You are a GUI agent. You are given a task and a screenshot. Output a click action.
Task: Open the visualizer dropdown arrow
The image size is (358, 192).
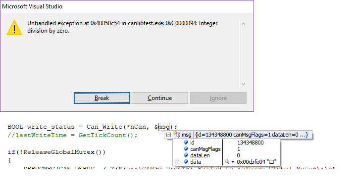click(233, 162)
